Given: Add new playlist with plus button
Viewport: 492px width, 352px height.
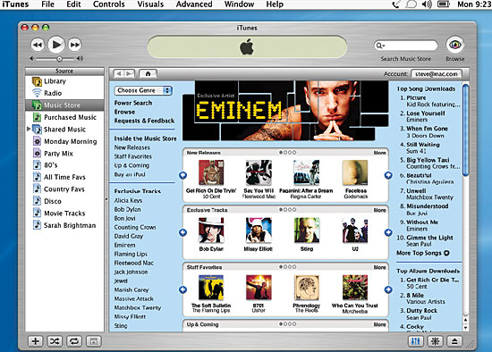Looking at the screenshot, I should (x=36, y=341).
